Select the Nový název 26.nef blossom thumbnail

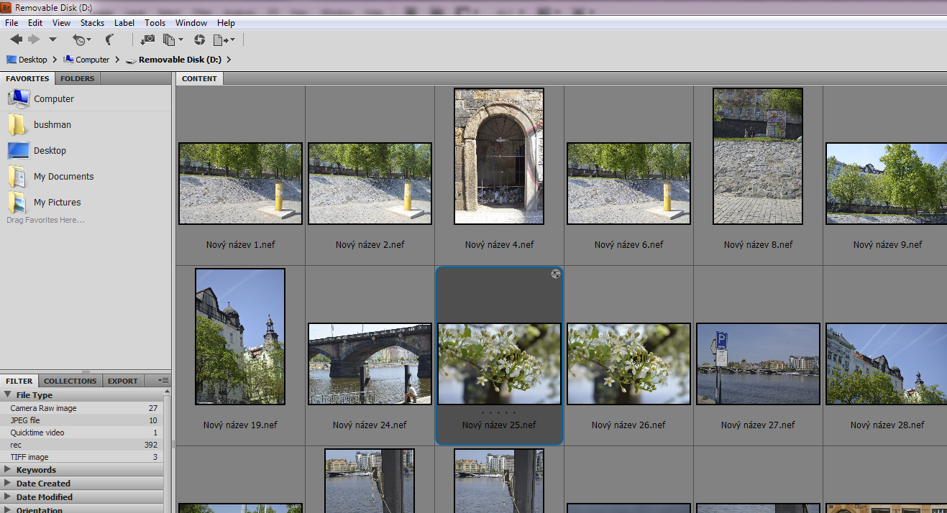(x=628, y=364)
